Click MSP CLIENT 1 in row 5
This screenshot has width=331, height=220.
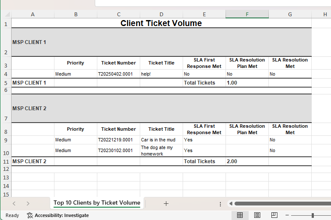click(x=33, y=82)
